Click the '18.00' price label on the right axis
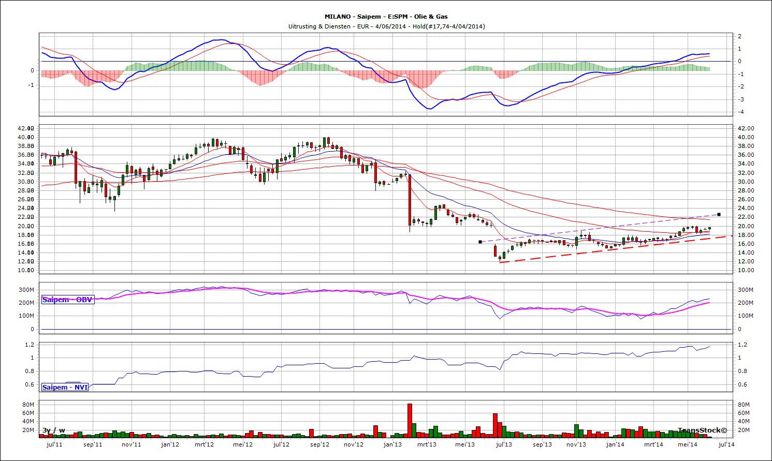This screenshot has height=461, width=772. [x=746, y=235]
